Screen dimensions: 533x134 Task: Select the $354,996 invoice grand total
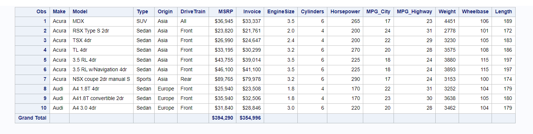point(250,118)
